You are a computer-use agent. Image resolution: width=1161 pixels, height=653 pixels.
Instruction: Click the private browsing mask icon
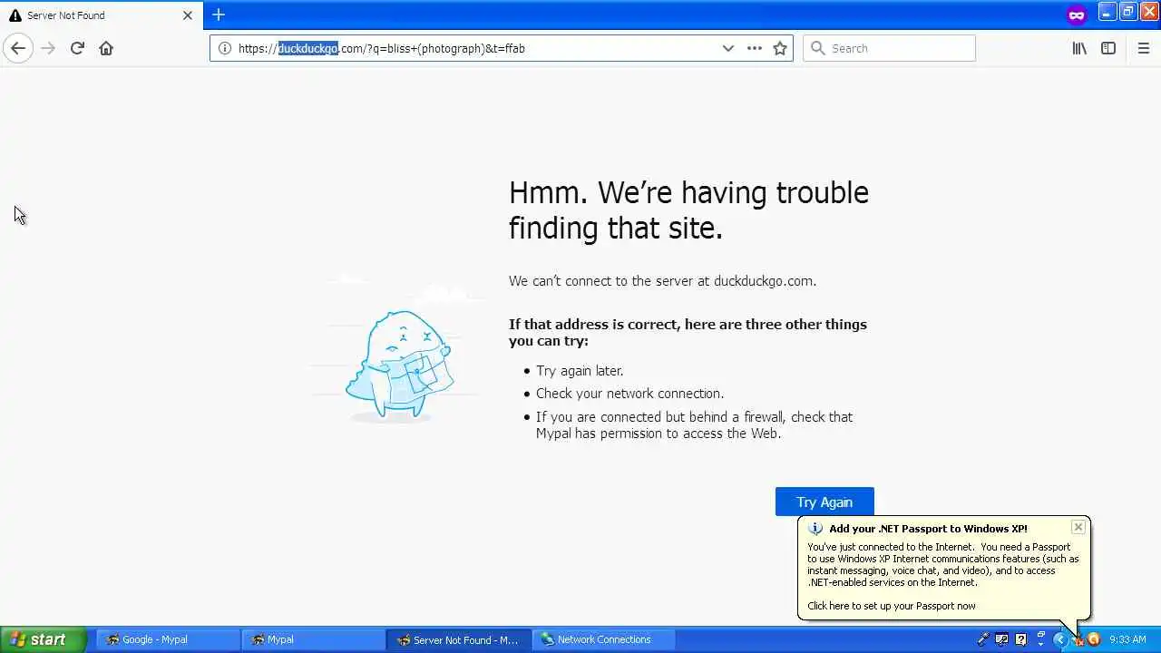coord(1077,15)
